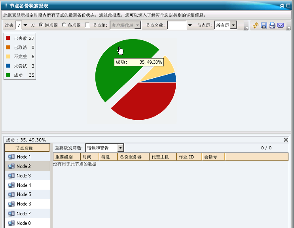Click the green 成功 legend swatch

[8, 75]
